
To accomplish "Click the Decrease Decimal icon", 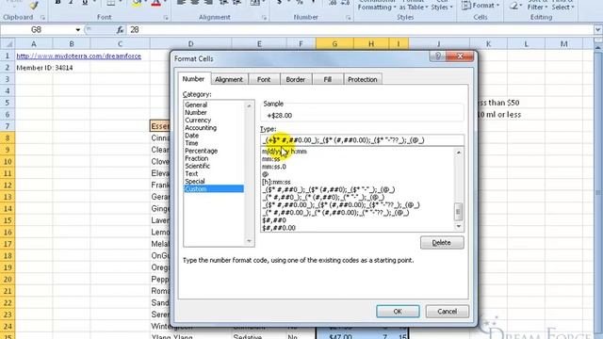I will pyautogui.click(x=345, y=3).
